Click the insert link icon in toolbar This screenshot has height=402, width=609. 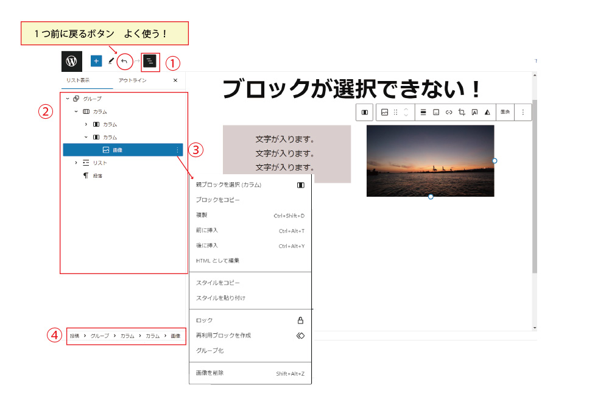pyautogui.click(x=449, y=112)
